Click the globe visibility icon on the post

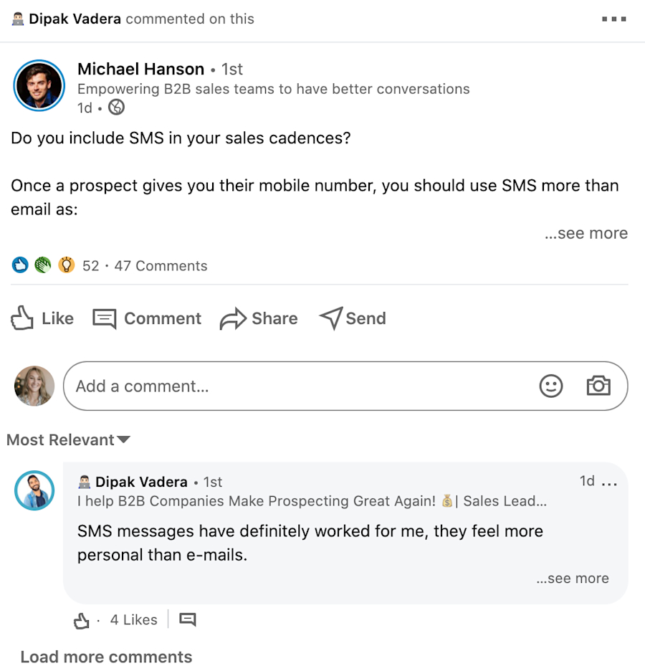[x=116, y=107]
